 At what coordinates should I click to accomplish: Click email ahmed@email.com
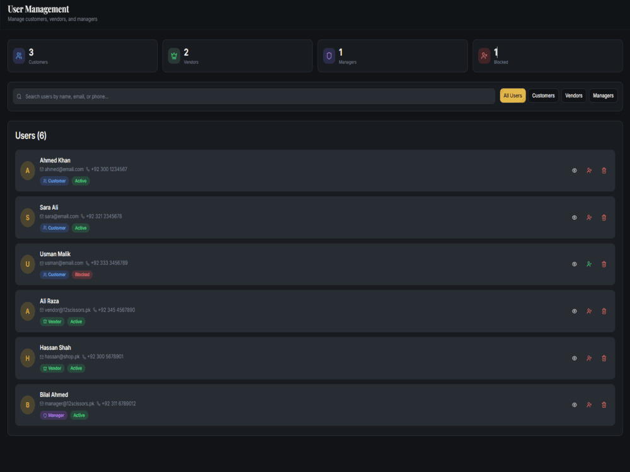point(64,169)
